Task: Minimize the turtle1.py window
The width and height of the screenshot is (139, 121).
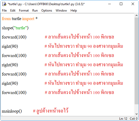Action: click(110, 4)
